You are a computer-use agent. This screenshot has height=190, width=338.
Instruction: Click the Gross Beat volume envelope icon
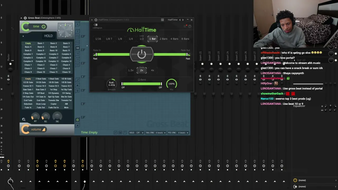click(44, 129)
